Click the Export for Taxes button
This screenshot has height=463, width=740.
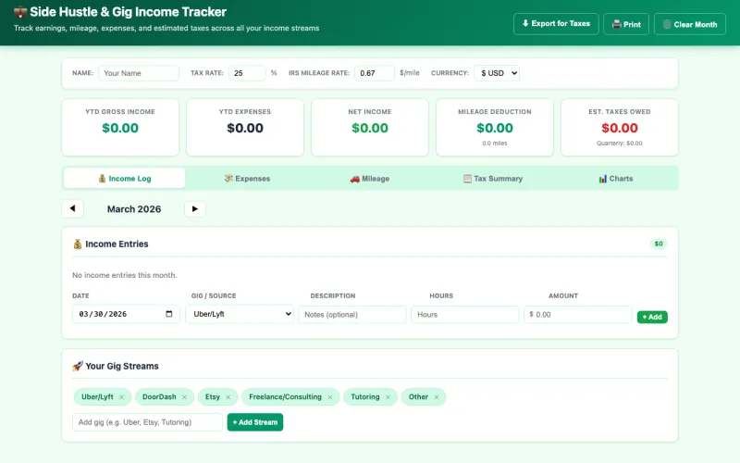pos(556,24)
